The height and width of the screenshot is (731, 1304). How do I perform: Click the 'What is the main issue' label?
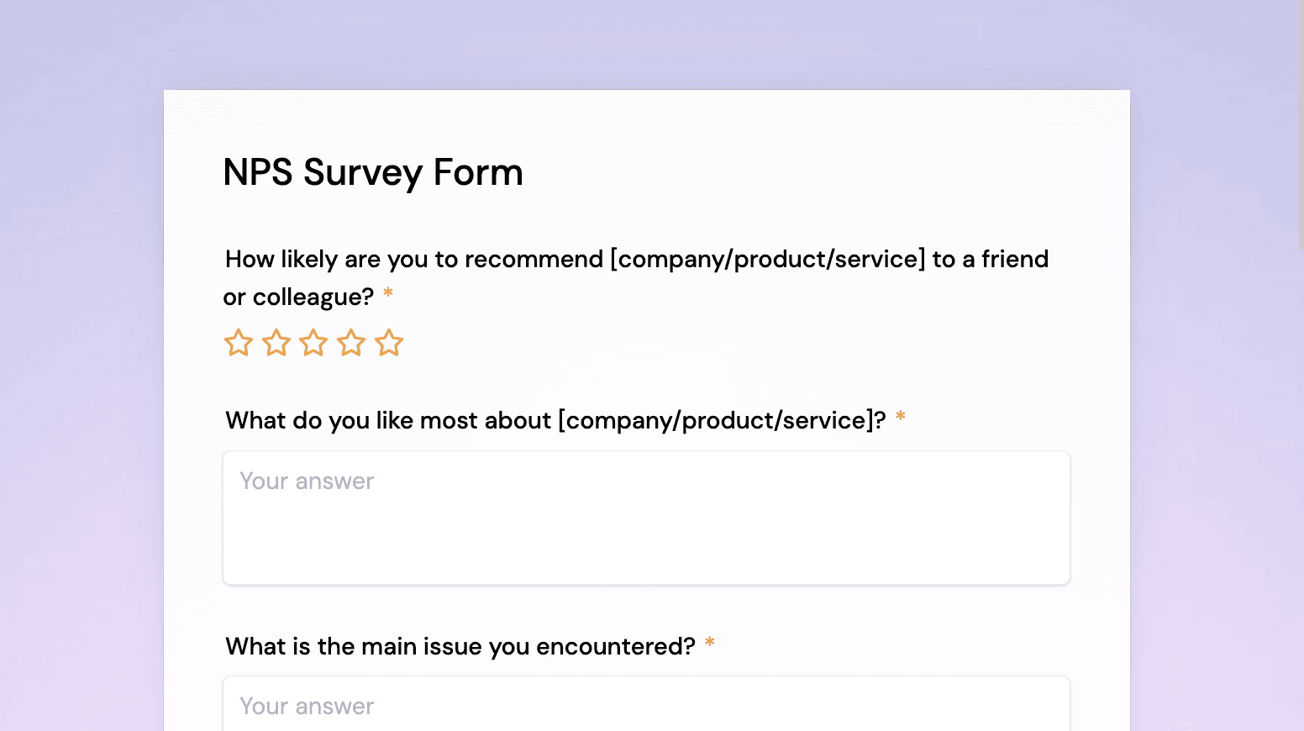point(460,646)
